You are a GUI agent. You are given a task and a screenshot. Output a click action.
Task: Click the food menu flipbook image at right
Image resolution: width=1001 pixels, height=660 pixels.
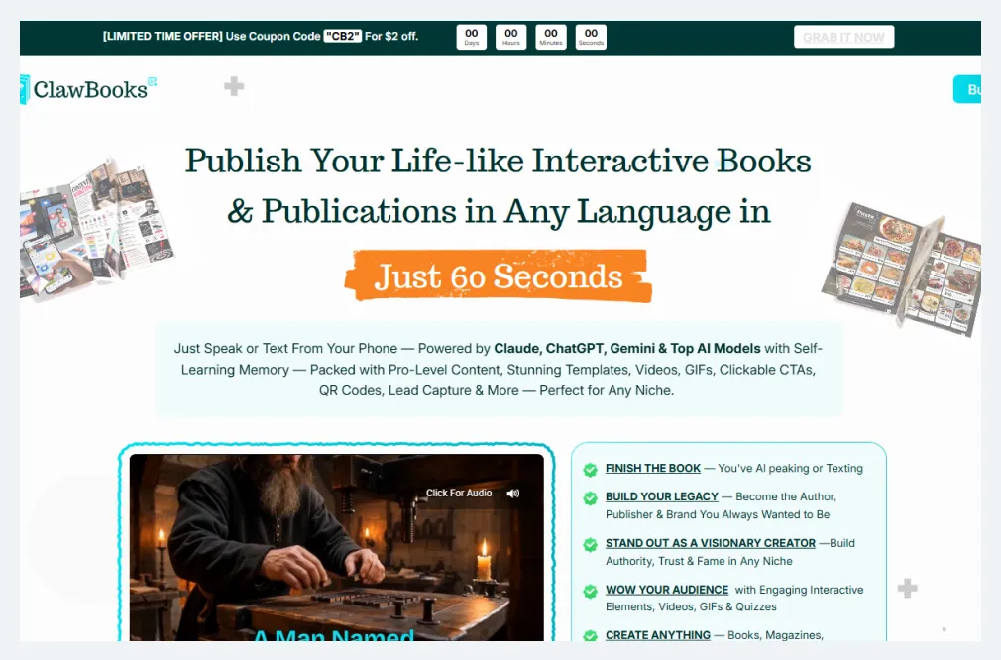point(902,269)
